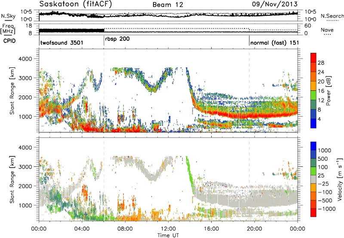The image size is (344, 238).
Task: Click the "Beam 12" label
Action: click(168, 5)
